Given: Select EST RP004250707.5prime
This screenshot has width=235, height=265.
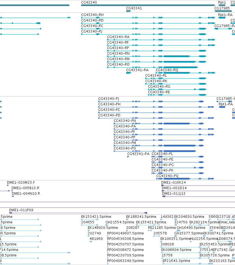Looking at the screenshot, I should (125, 244).
